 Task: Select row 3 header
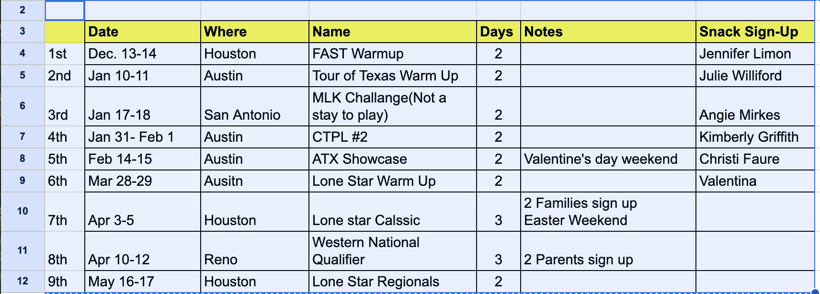coord(23,32)
